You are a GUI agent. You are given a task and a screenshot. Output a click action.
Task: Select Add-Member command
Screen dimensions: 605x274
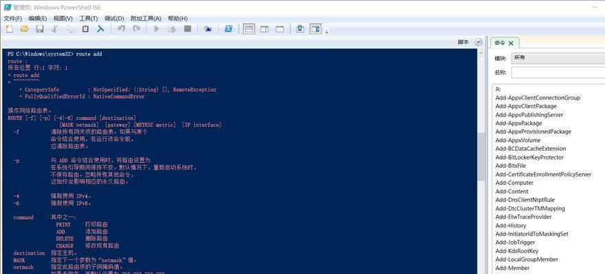pyautogui.click(x=512, y=268)
